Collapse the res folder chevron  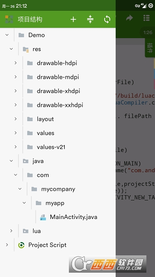(x=11, y=49)
